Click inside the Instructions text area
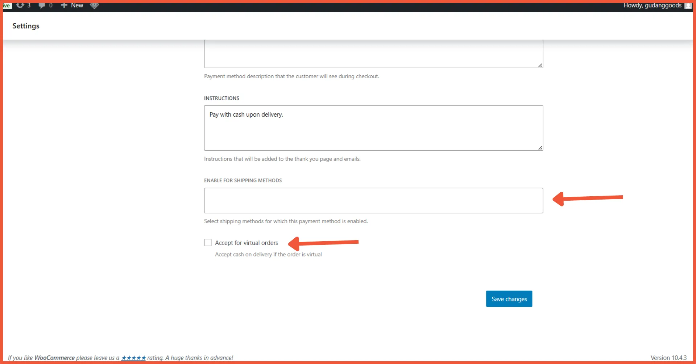This screenshot has height=364, width=696. 373,128
